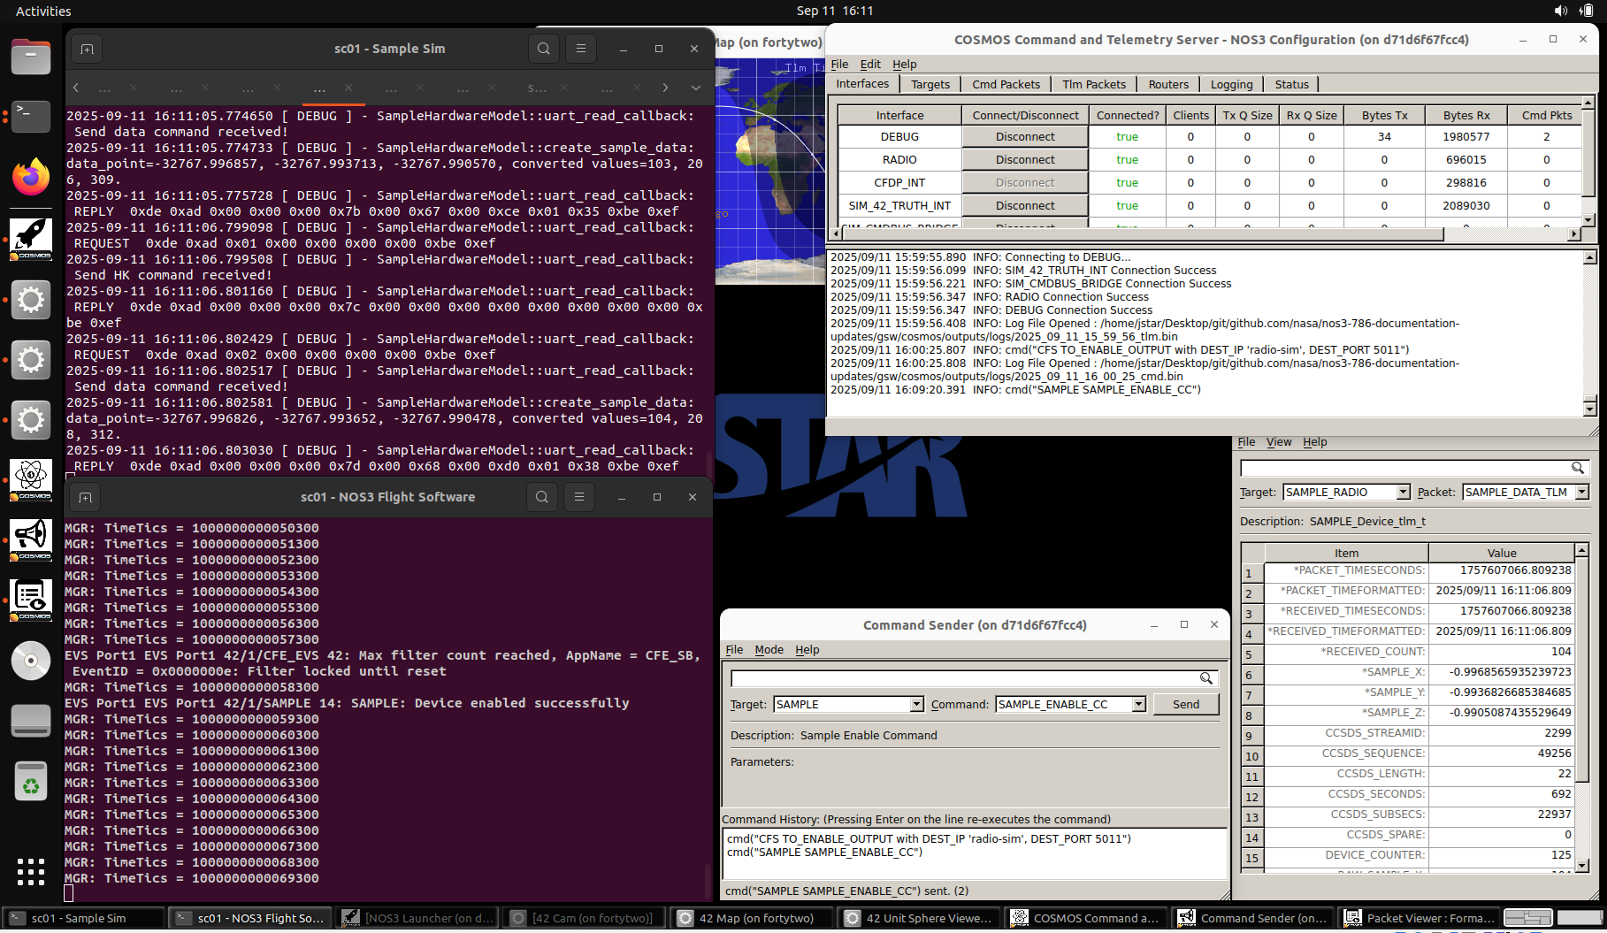This screenshot has width=1607, height=933.
Task: Expand the tab list dropdown in Sample Sim
Action: 696,88
